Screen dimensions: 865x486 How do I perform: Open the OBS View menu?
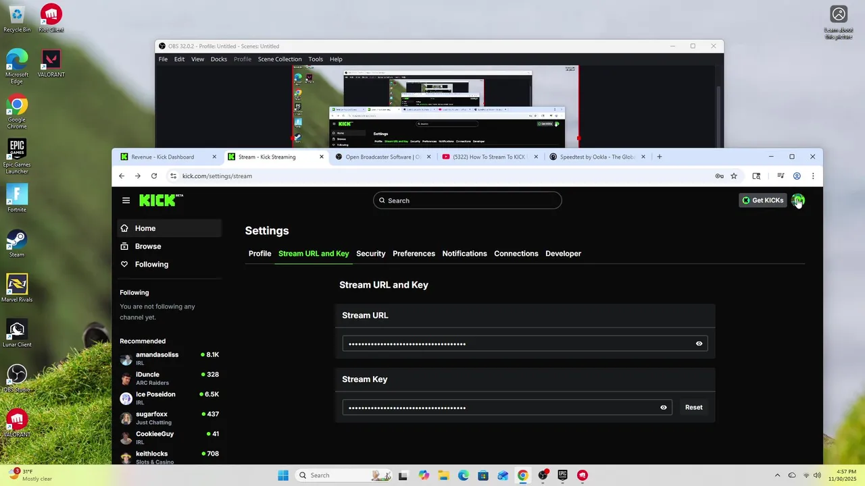(197, 59)
